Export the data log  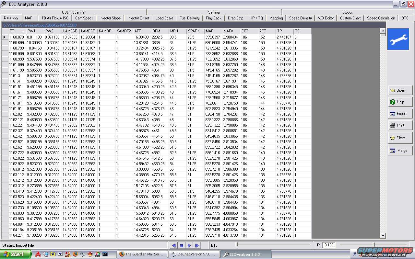pyautogui.click(x=400, y=114)
